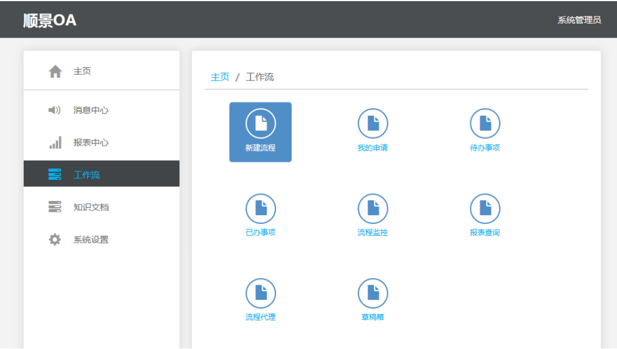Open the 已办事项 document icon
Screen dimensions: 617x349
[x=260, y=208]
